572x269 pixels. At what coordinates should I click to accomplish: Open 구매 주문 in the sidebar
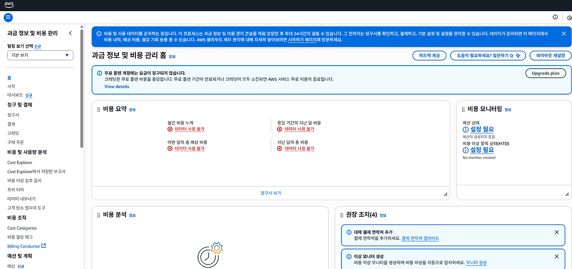click(x=16, y=142)
